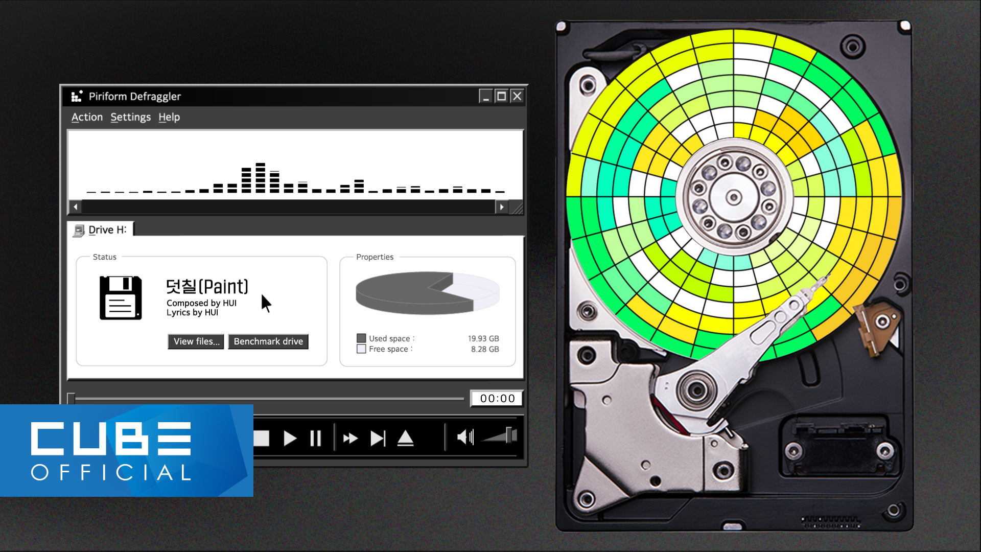Click the floppy disk save icon

coord(121,298)
